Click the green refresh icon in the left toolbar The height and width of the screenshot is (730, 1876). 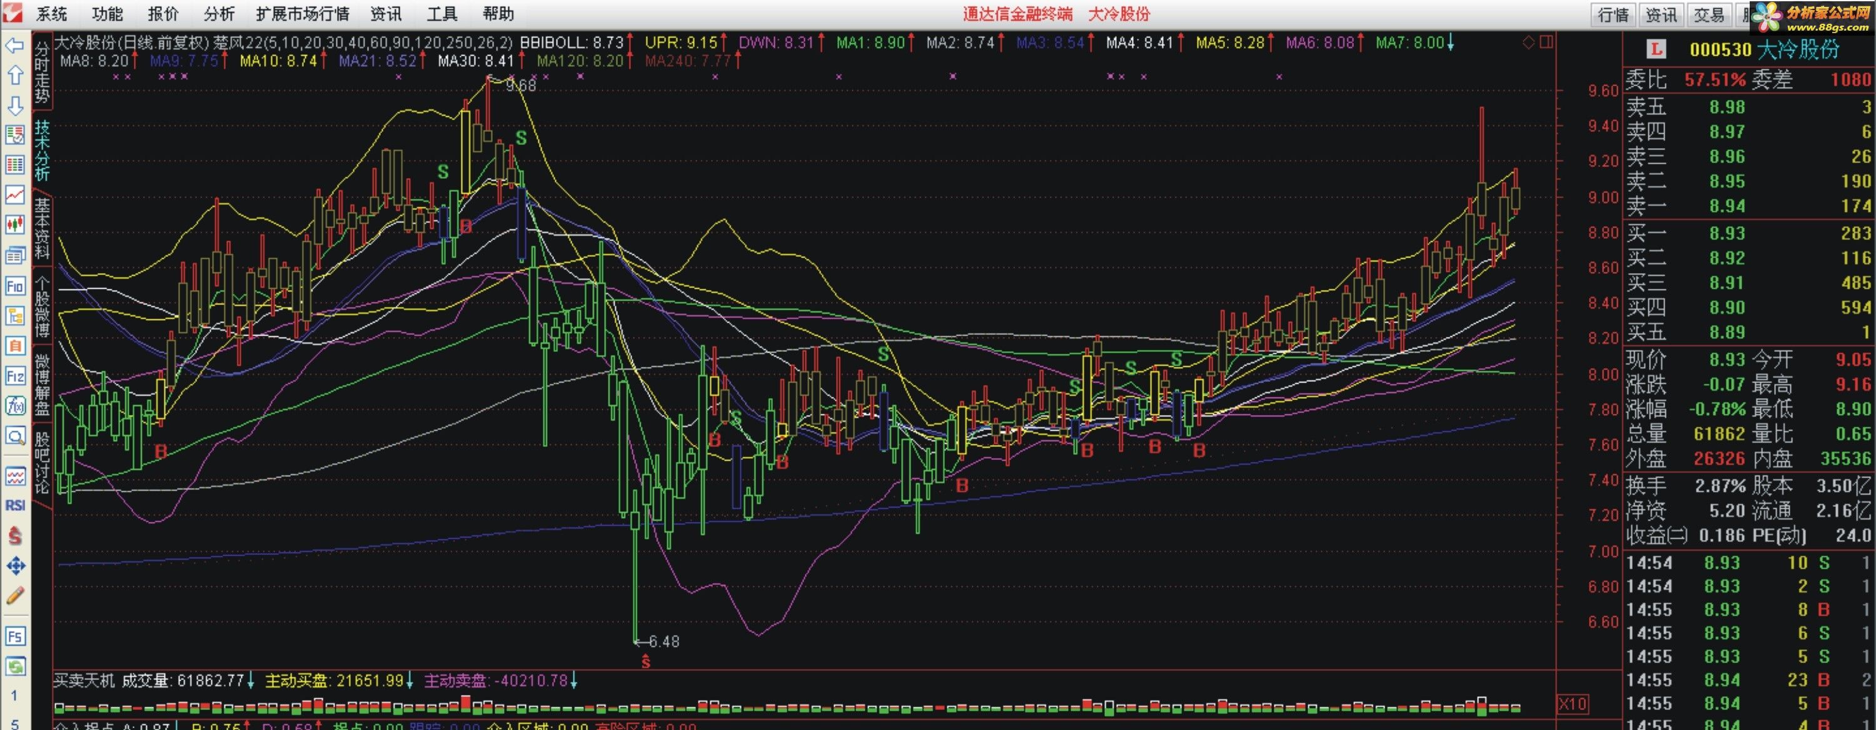(x=15, y=666)
